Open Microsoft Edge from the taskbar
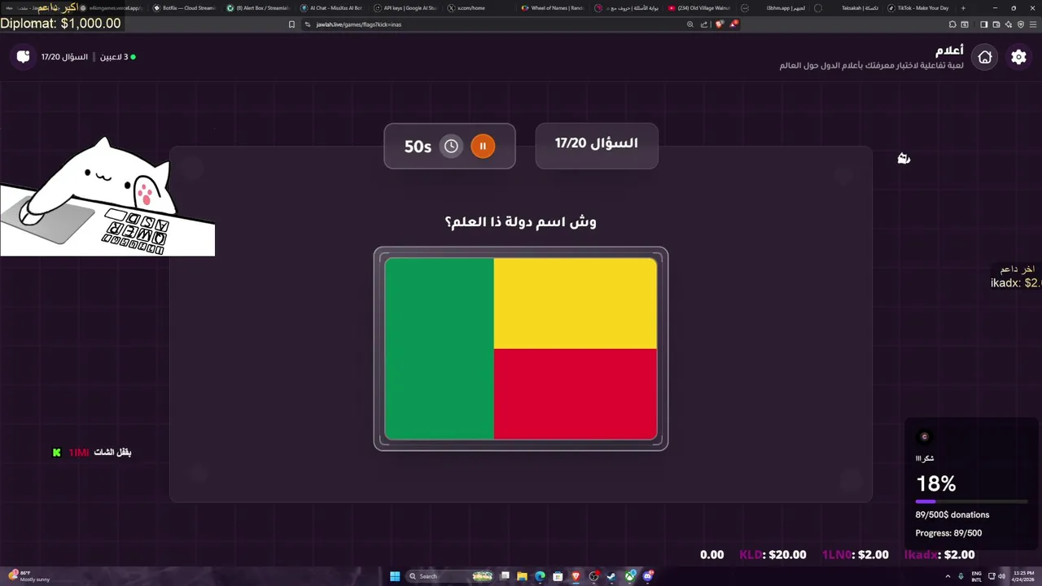The width and height of the screenshot is (1042, 586). (x=540, y=576)
